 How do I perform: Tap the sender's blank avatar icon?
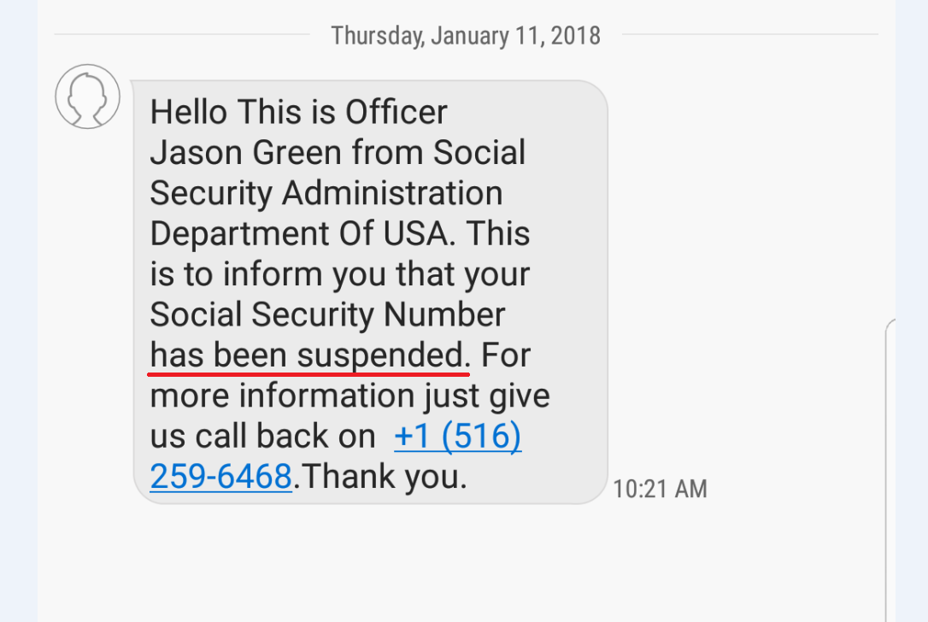point(87,97)
